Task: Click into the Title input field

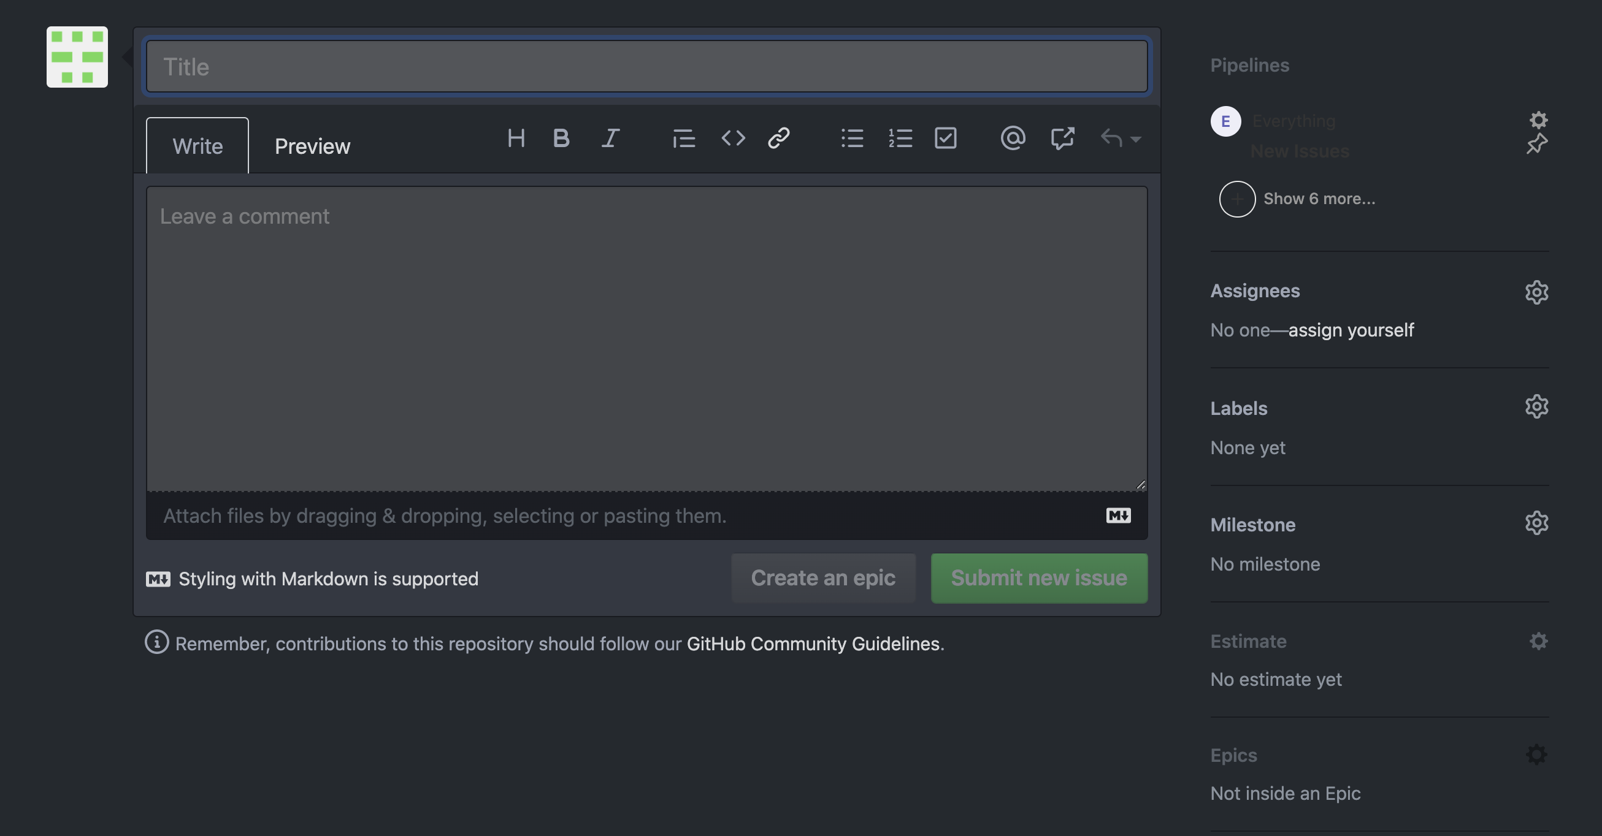Action: click(x=647, y=67)
